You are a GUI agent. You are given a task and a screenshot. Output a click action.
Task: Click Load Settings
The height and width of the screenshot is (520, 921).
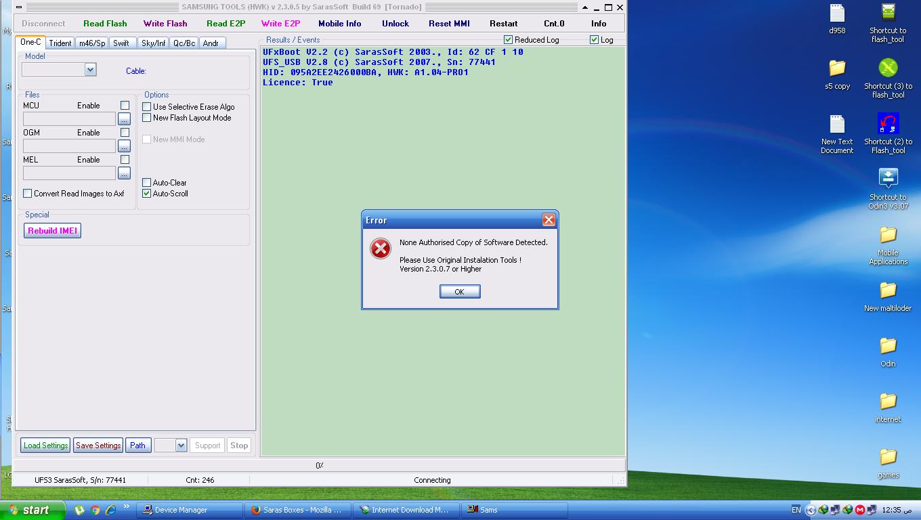(x=45, y=446)
